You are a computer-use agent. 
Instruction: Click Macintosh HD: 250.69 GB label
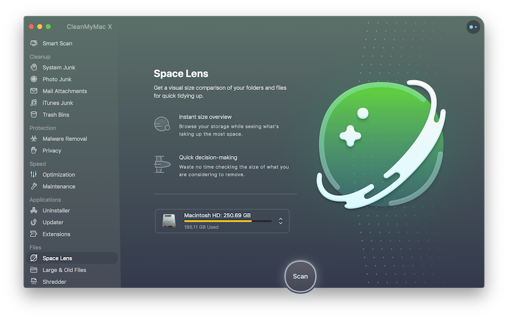217,215
